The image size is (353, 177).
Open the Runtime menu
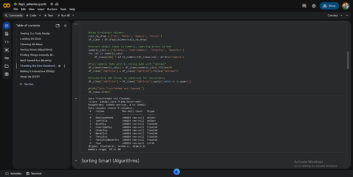(52, 9)
